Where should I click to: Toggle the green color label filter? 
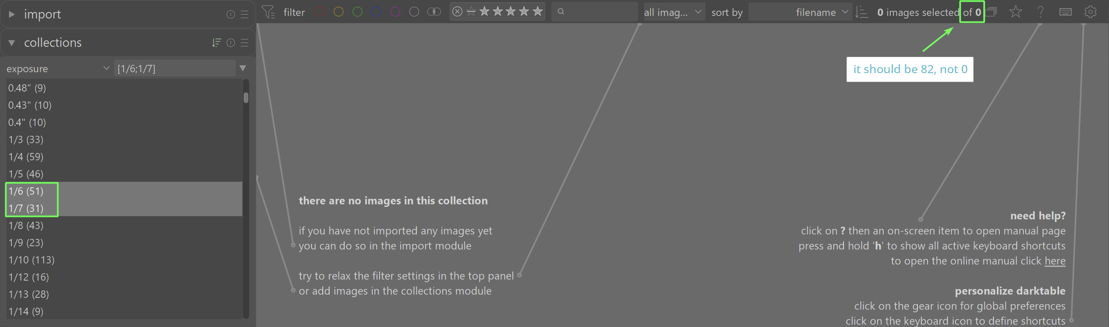tap(357, 12)
